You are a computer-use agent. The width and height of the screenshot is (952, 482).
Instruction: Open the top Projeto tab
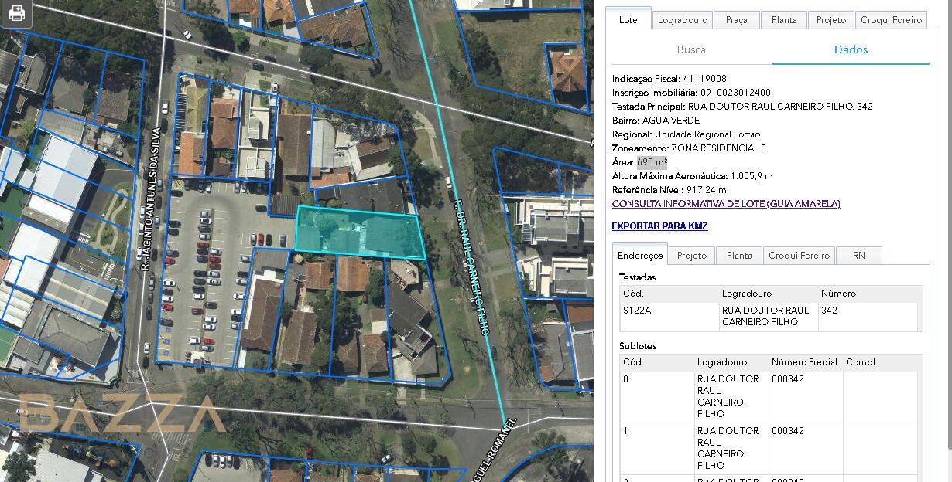point(830,20)
